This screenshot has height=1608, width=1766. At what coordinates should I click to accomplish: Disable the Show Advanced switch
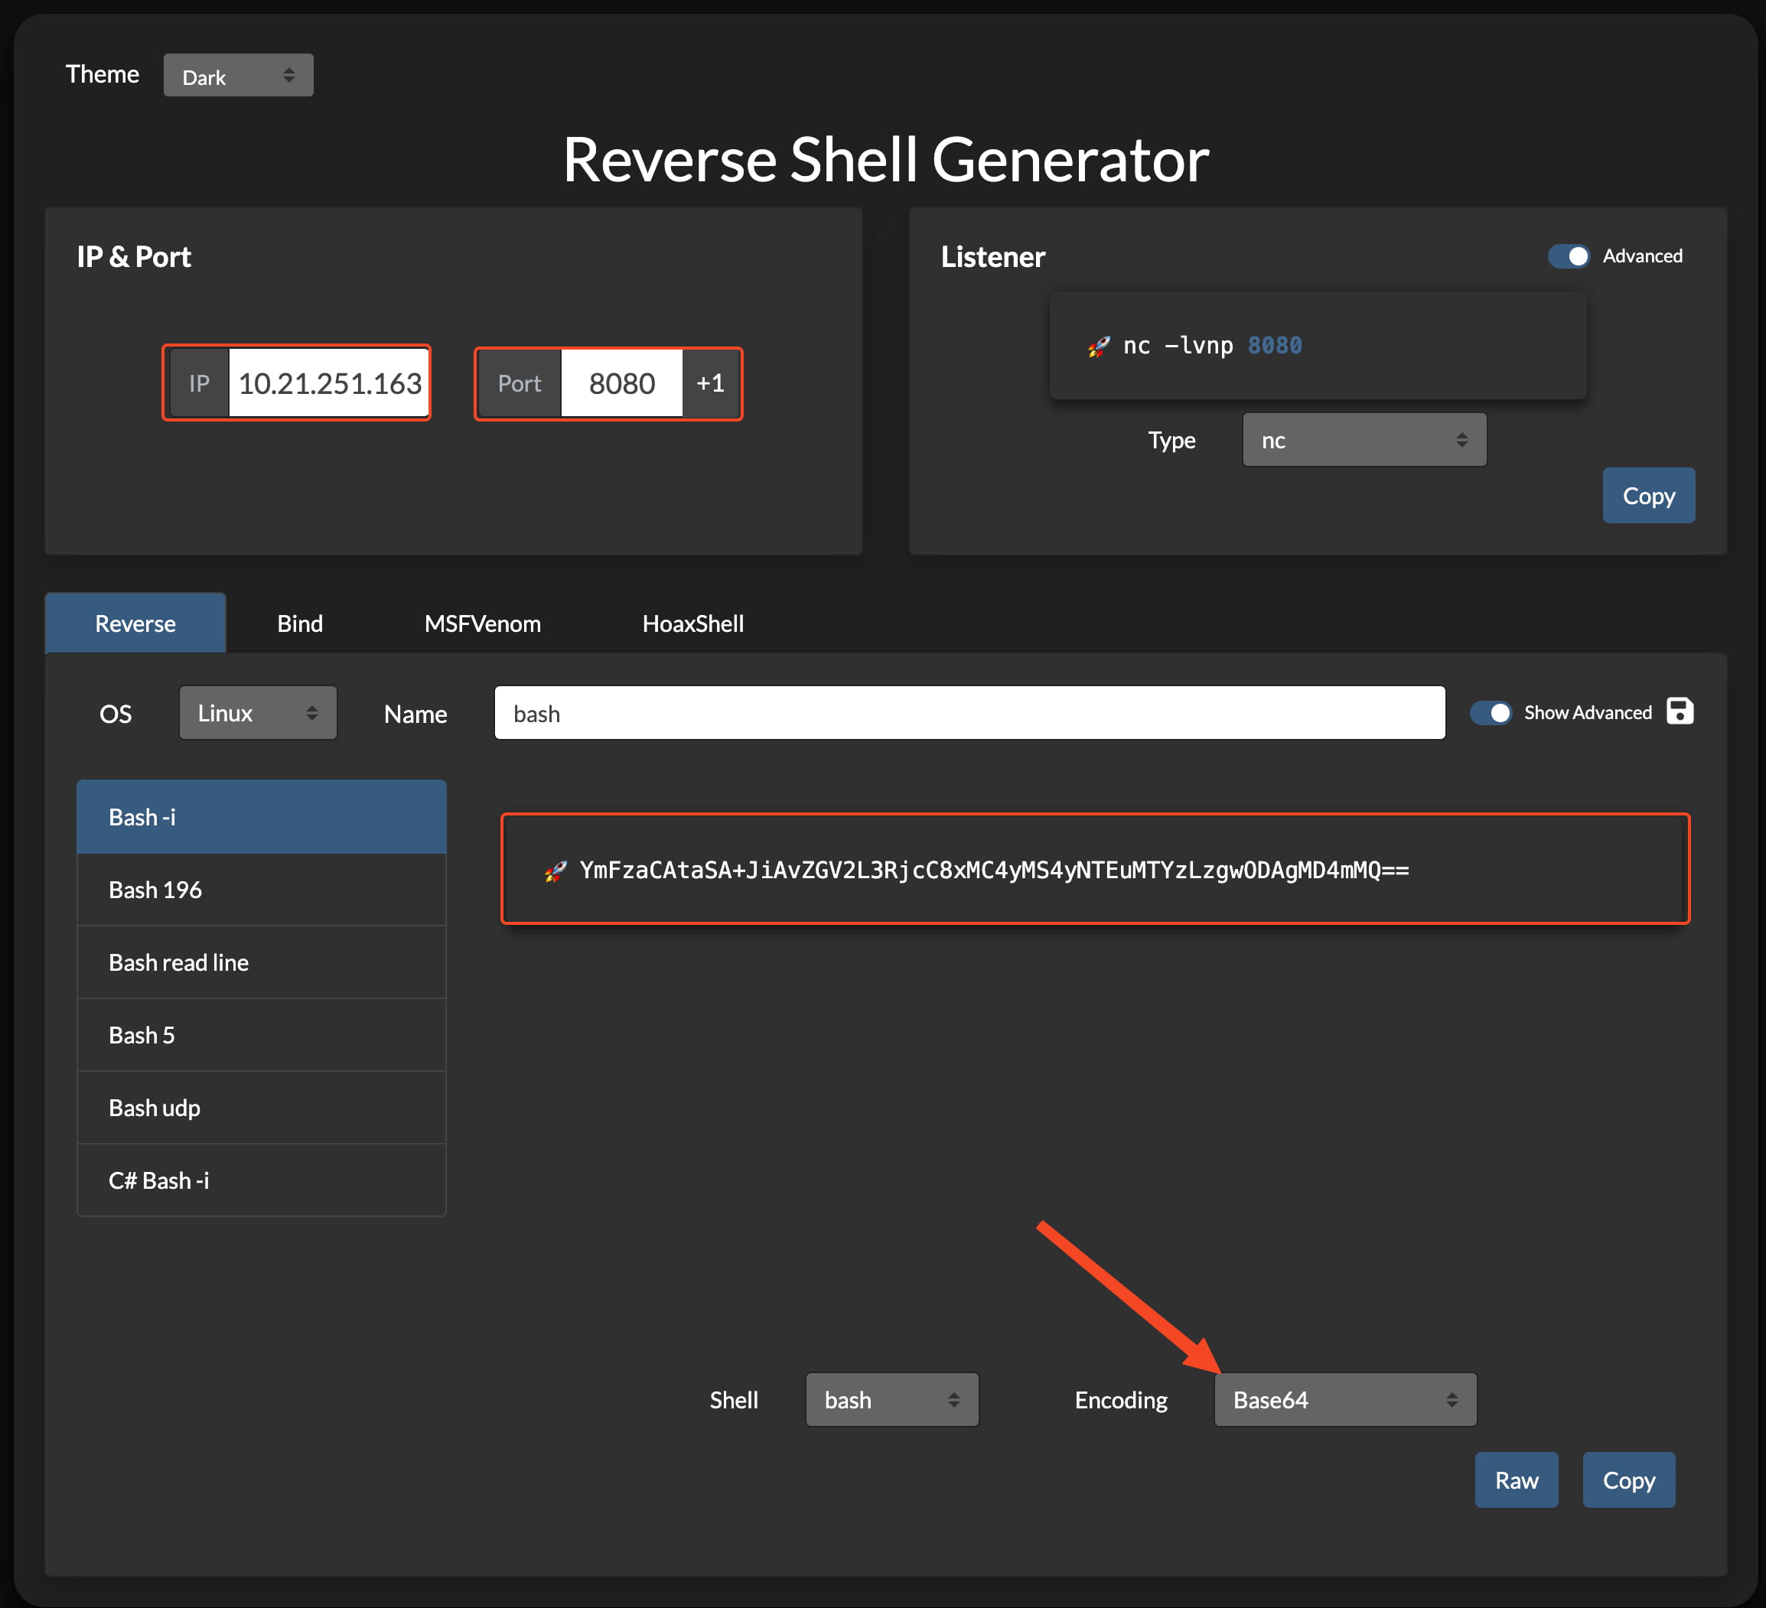[1490, 712]
